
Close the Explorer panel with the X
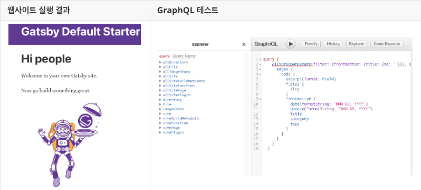tap(244, 45)
